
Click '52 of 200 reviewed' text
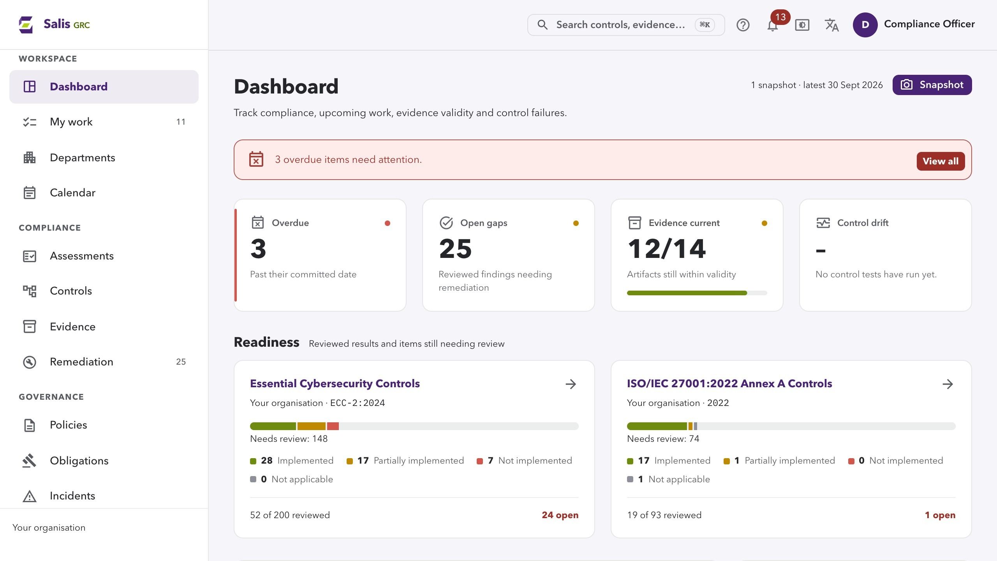click(x=290, y=515)
